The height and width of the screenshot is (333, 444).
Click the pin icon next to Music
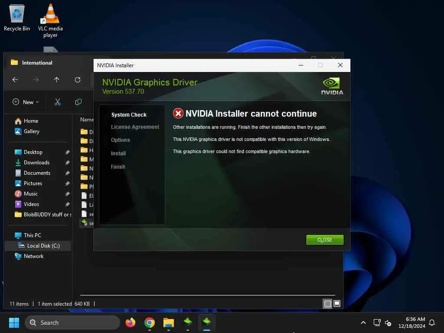[x=67, y=194]
